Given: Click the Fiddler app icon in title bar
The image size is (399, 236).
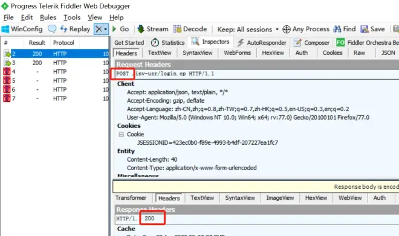Looking at the screenshot, I should (5, 6).
